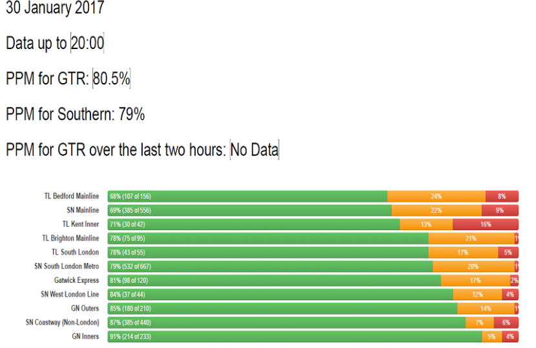This screenshot has height=348, width=536.
Task: Click the 20:00 time field
Action: tap(87, 44)
